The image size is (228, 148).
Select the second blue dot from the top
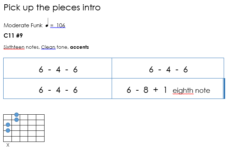pyautogui.click(x=17, y=120)
